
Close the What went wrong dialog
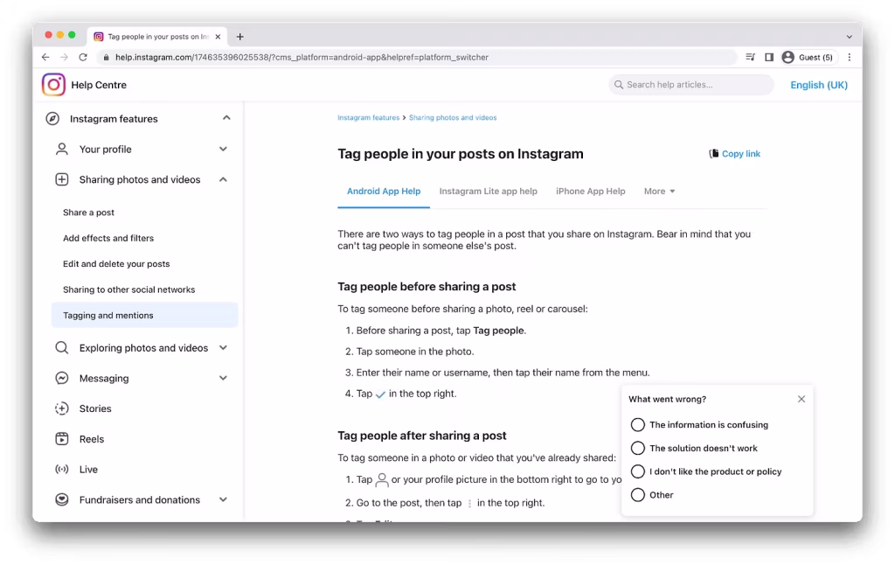801,399
